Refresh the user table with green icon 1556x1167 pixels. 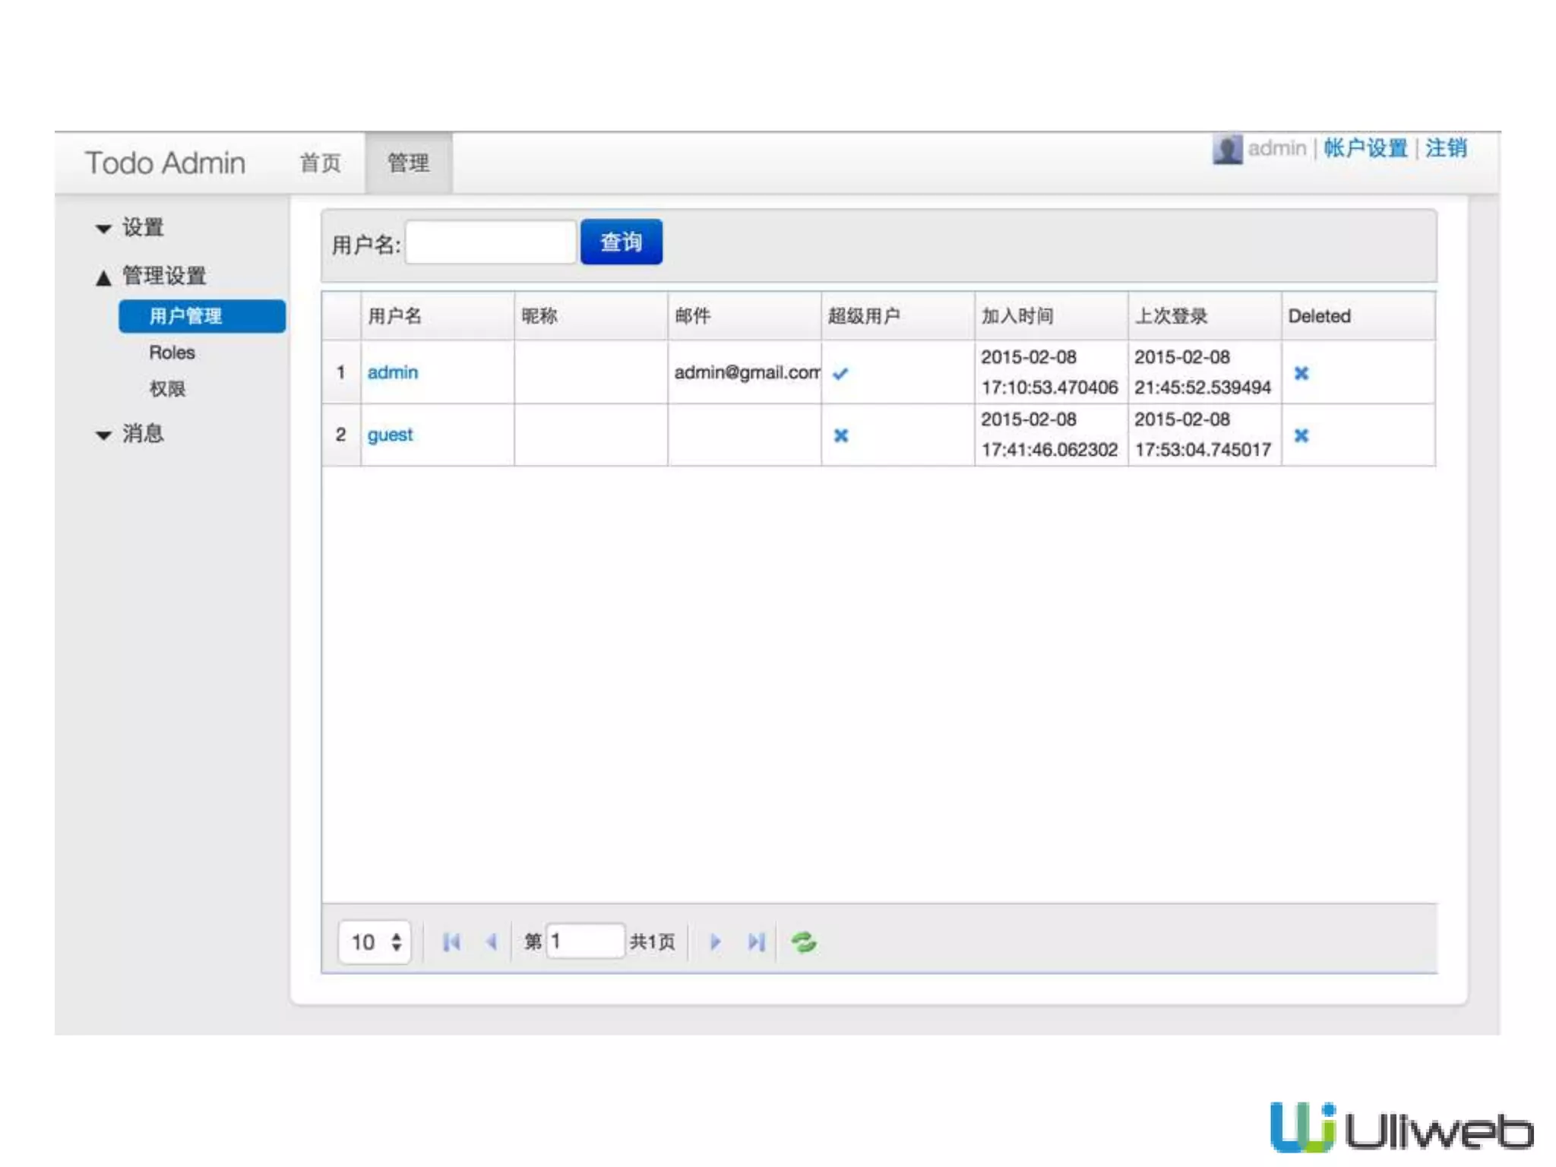(x=804, y=942)
